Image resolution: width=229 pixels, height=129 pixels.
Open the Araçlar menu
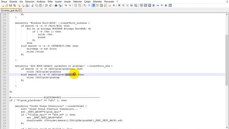[68, 1]
